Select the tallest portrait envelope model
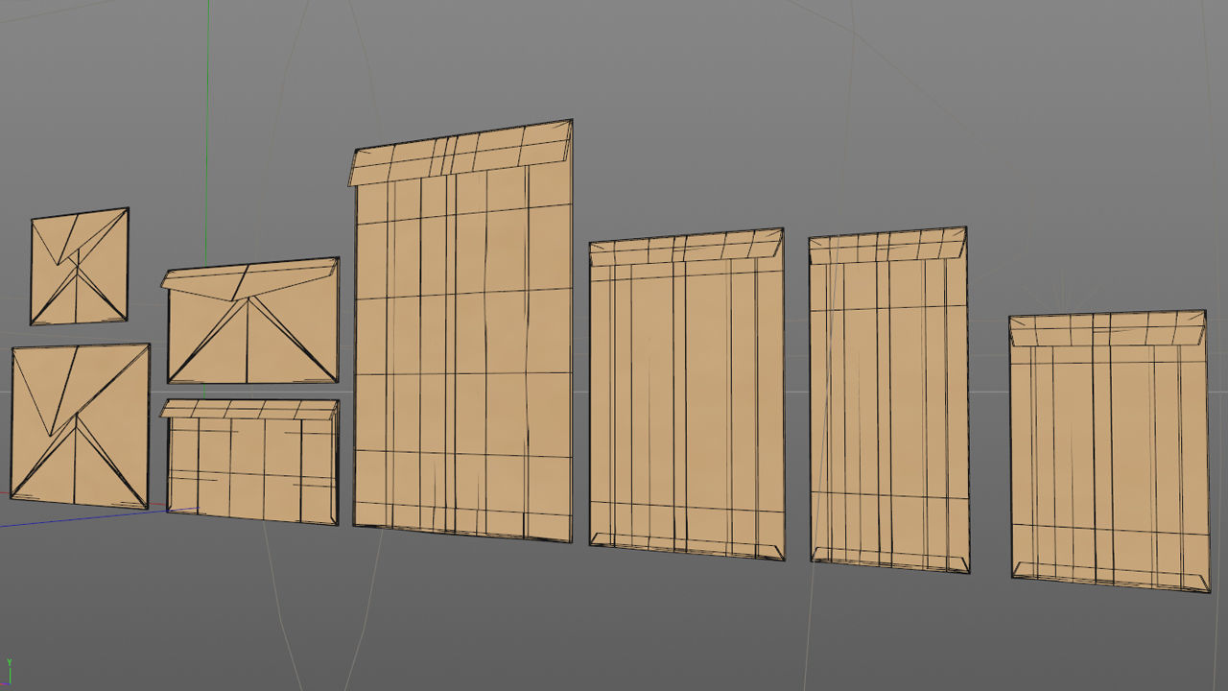Screen dimensions: 1228x691 pos(461,330)
